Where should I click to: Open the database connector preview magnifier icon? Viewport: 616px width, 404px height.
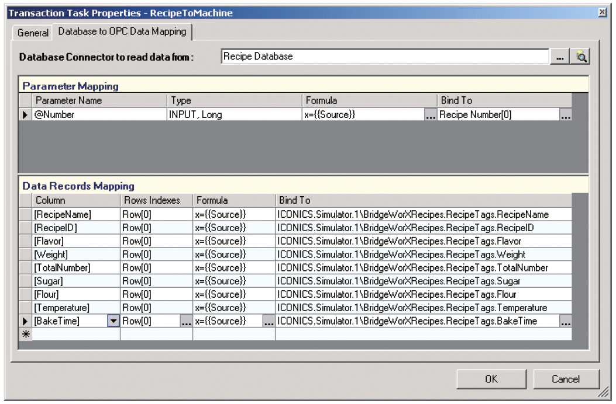581,57
